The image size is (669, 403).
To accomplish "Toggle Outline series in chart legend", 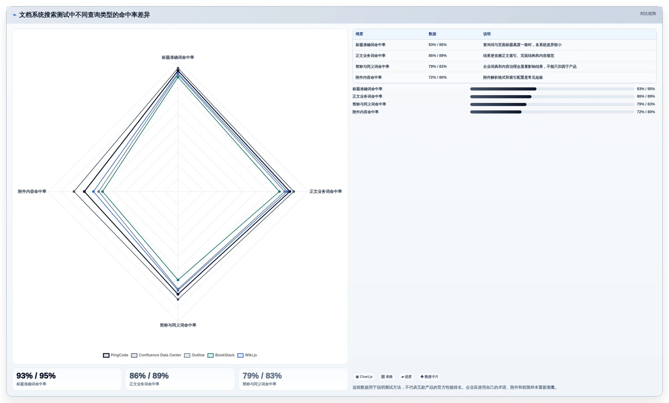I will (x=194, y=355).
